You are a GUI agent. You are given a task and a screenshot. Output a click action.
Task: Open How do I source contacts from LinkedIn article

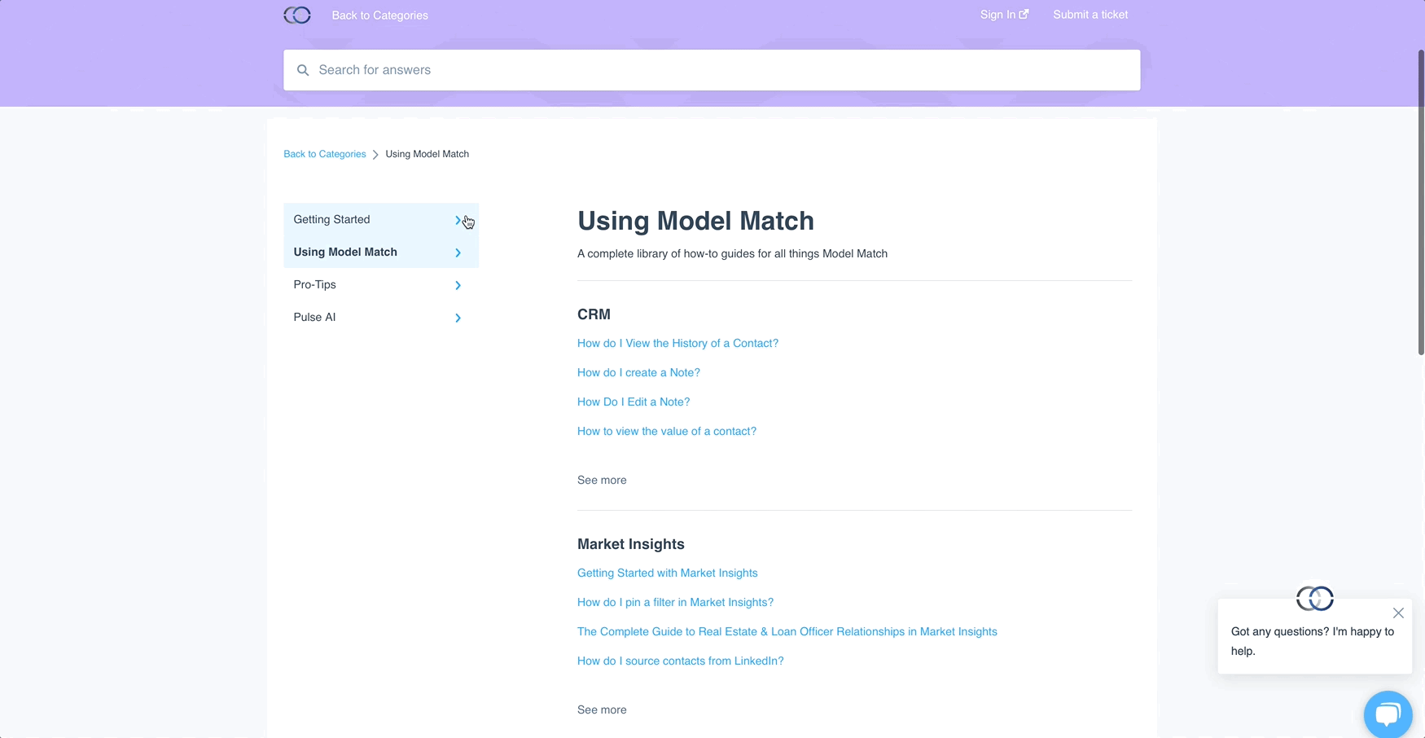[680, 661]
